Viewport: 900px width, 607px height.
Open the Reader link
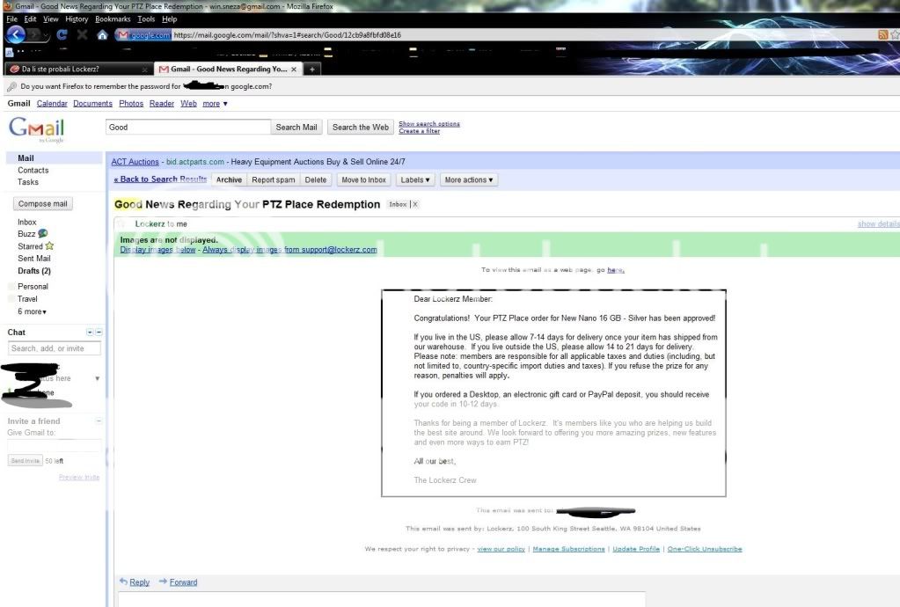[161, 104]
